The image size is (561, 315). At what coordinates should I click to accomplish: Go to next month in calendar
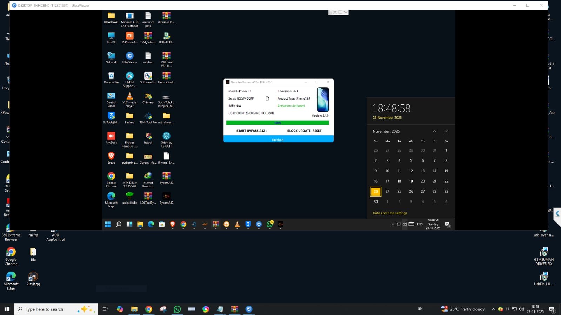tap(446, 131)
